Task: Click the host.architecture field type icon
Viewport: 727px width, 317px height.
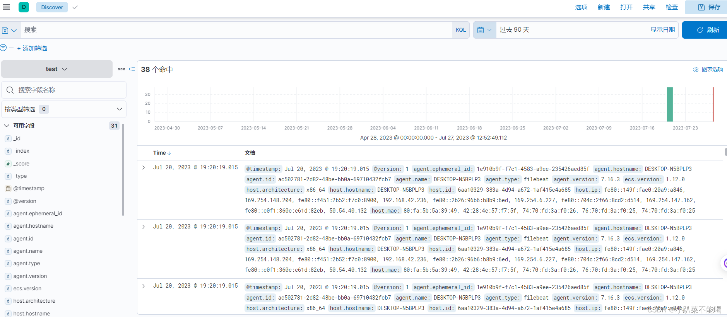Action: [8, 301]
